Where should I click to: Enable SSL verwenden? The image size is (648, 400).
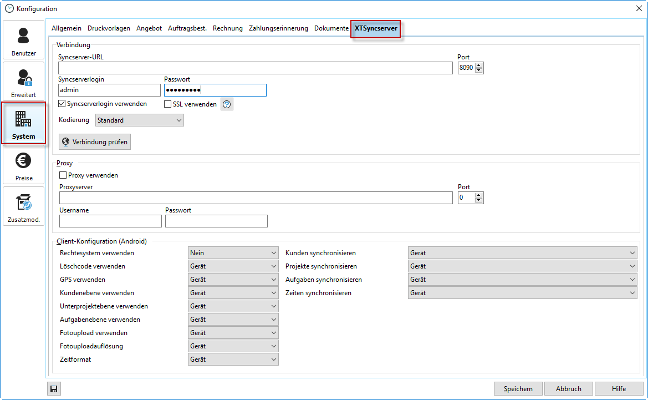pyautogui.click(x=167, y=104)
